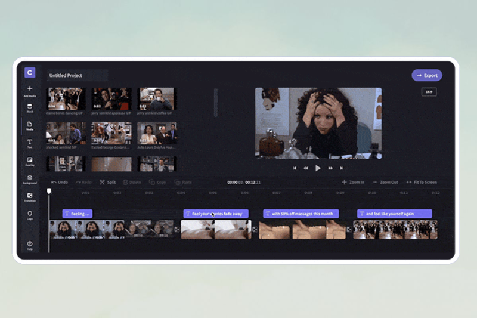The width and height of the screenshot is (477, 318).
Task: Select the Julia Louis Dreyfus thumbnail
Action: click(157, 133)
